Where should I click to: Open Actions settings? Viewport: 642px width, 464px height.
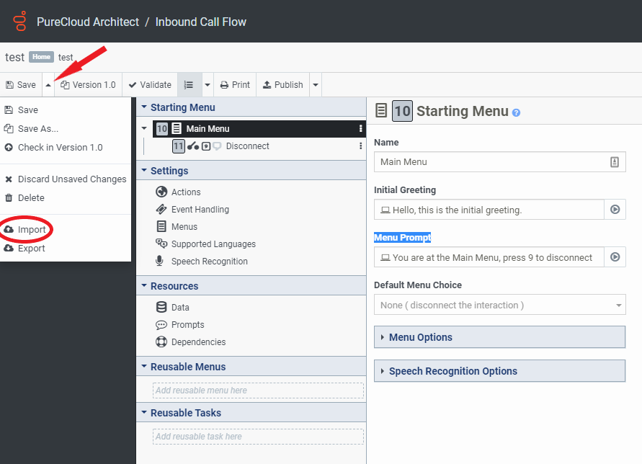[x=178, y=192]
